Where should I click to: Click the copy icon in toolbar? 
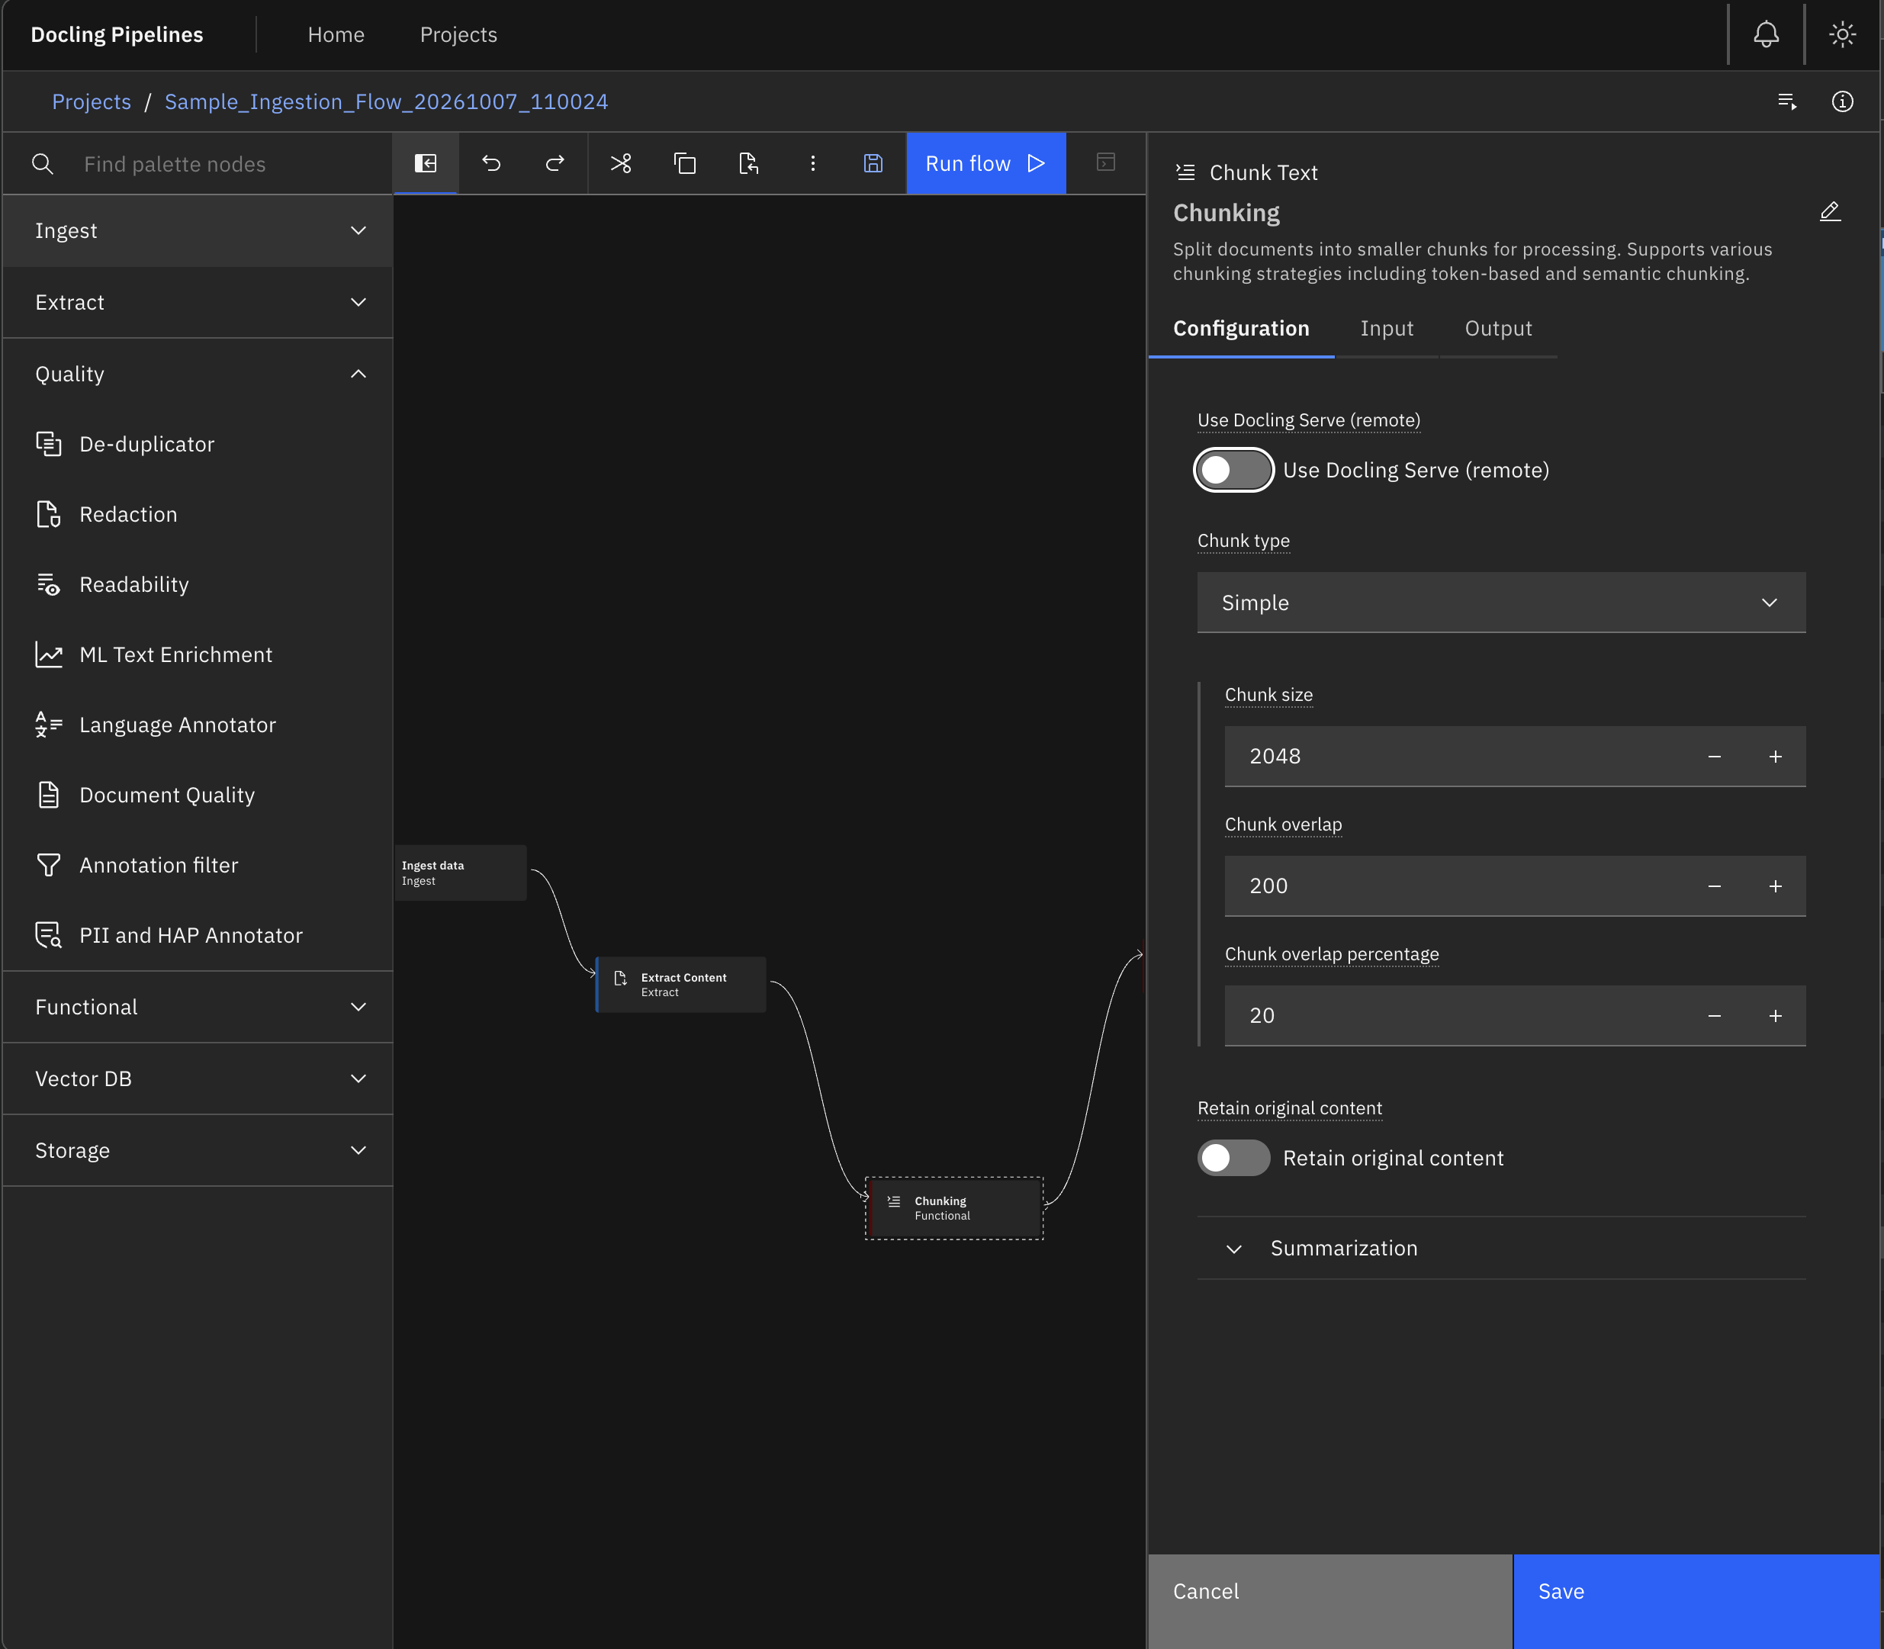(685, 164)
